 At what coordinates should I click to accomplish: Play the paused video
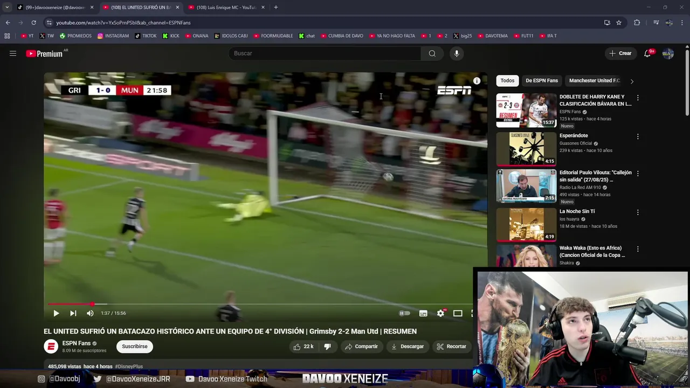[56, 313]
